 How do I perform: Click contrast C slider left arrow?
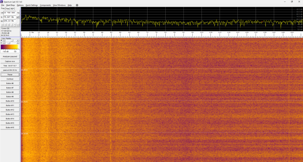[x=4, y=43]
